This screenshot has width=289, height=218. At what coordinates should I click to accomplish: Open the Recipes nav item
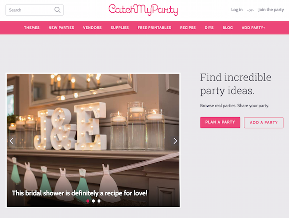point(188,27)
